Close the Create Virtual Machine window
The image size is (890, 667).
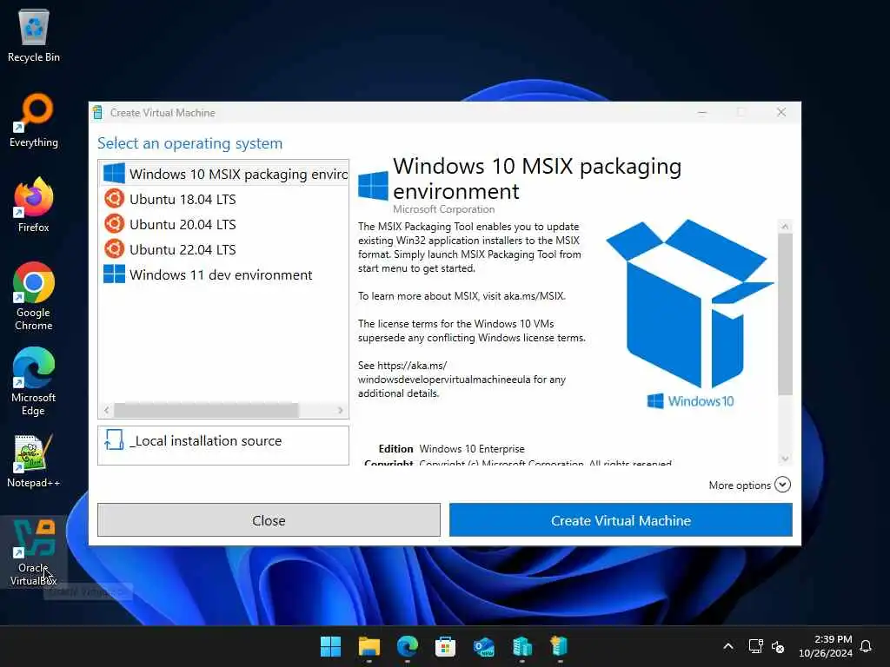(x=781, y=112)
